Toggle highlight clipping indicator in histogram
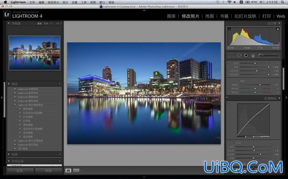 click(x=278, y=29)
